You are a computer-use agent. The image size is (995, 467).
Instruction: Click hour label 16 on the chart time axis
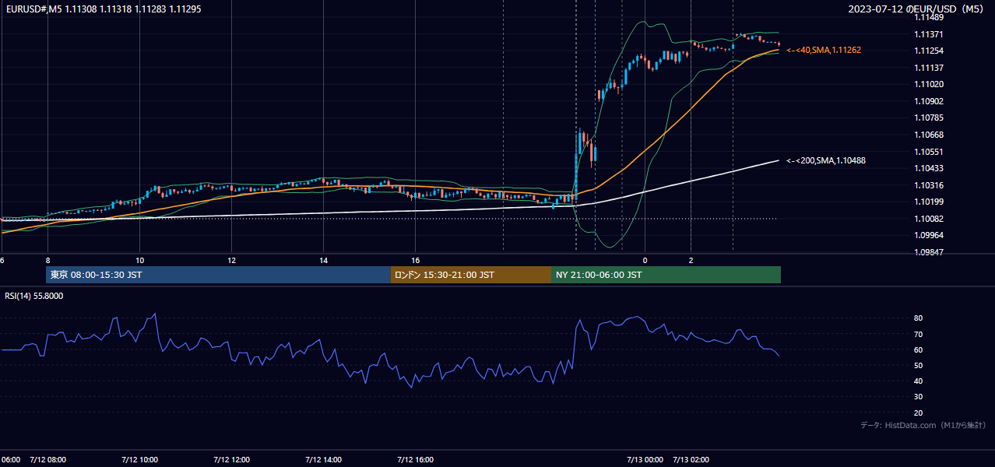point(416,260)
